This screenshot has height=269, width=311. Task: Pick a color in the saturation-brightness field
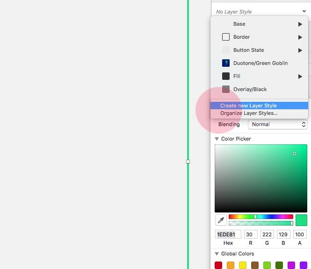pyautogui.click(x=261, y=178)
